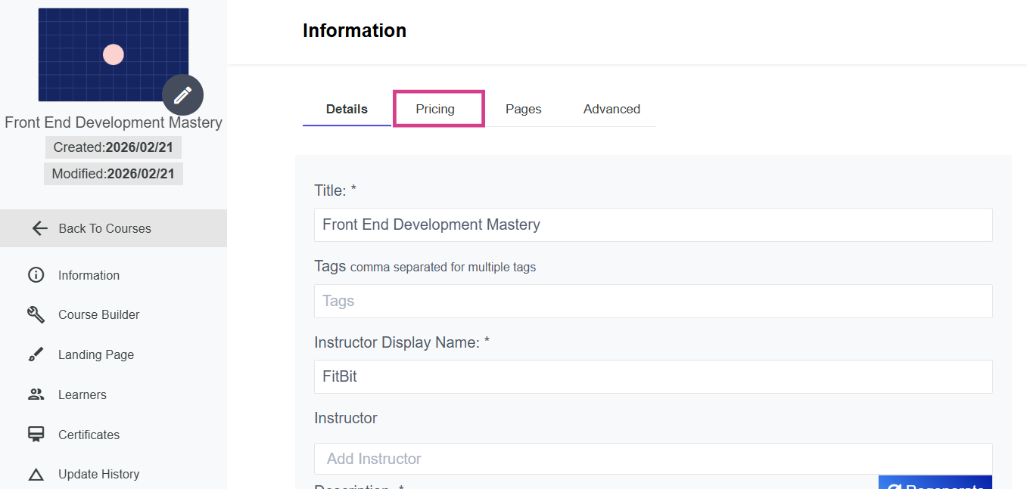Screen dimensions: 1027x489
Task: Click the Information circle icon in sidebar
Action: [x=36, y=275]
